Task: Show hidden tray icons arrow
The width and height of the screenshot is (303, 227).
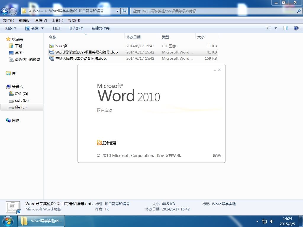Action: pos(257,221)
